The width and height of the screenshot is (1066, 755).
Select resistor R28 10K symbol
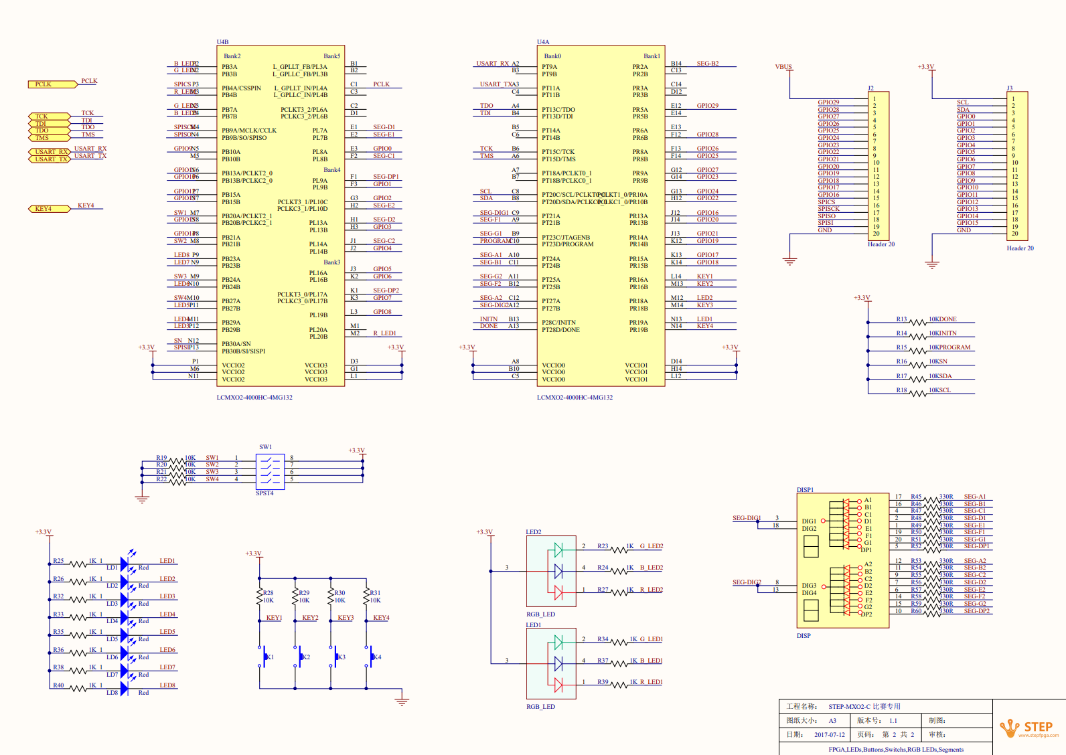coord(260,597)
